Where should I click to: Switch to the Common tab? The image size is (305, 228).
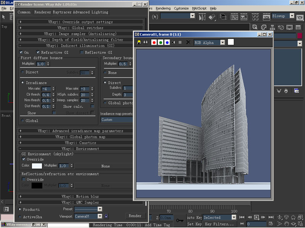point(24,12)
